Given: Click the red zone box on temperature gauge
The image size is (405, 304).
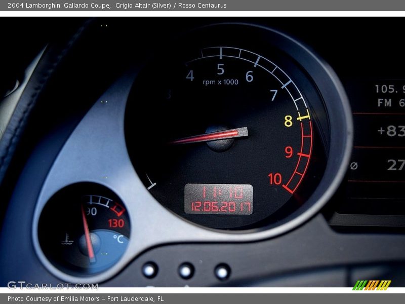Looking at the screenshot, I should 118,209.
